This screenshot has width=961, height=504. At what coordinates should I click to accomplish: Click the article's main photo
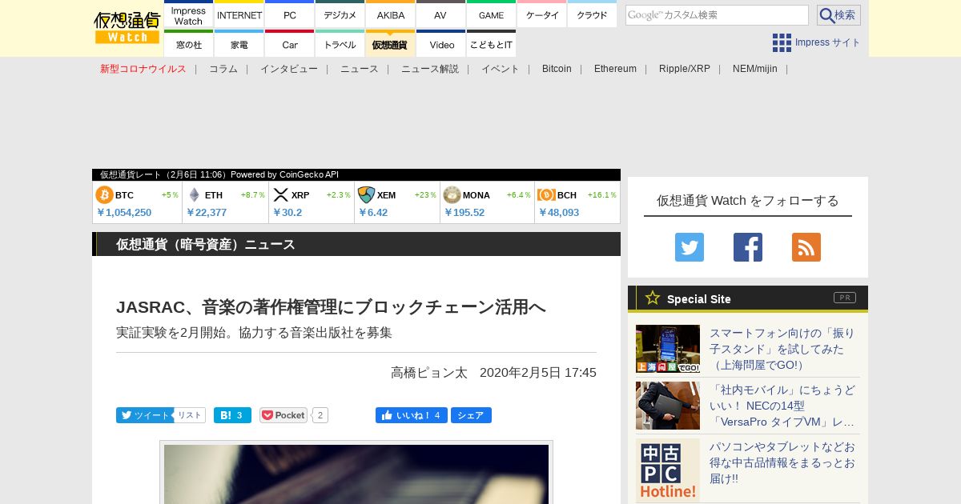(x=356, y=474)
